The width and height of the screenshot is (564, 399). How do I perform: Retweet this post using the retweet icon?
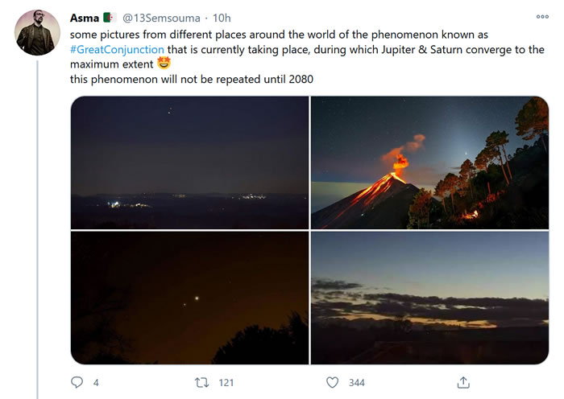point(204,382)
